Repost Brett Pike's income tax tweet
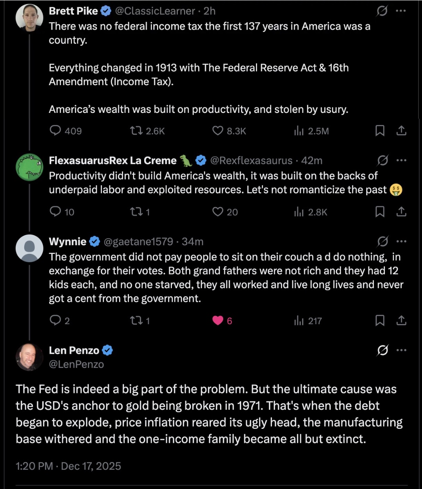The image size is (422, 489). click(x=137, y=130)
